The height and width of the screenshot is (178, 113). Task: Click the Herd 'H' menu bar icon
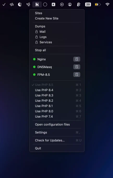tap(37, 4)
